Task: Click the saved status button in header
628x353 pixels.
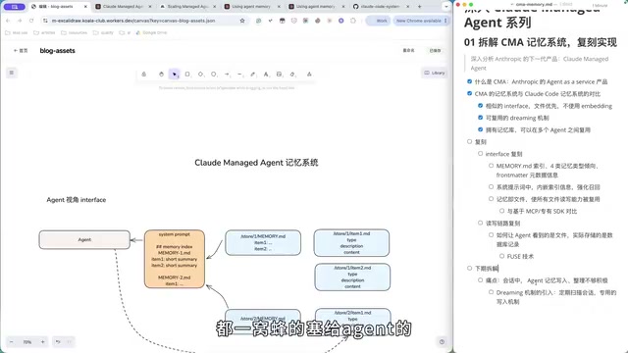Action: [435, 50]
